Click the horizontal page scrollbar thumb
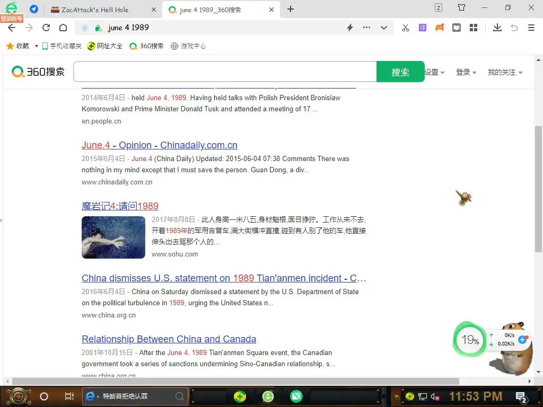 (235, 382)
